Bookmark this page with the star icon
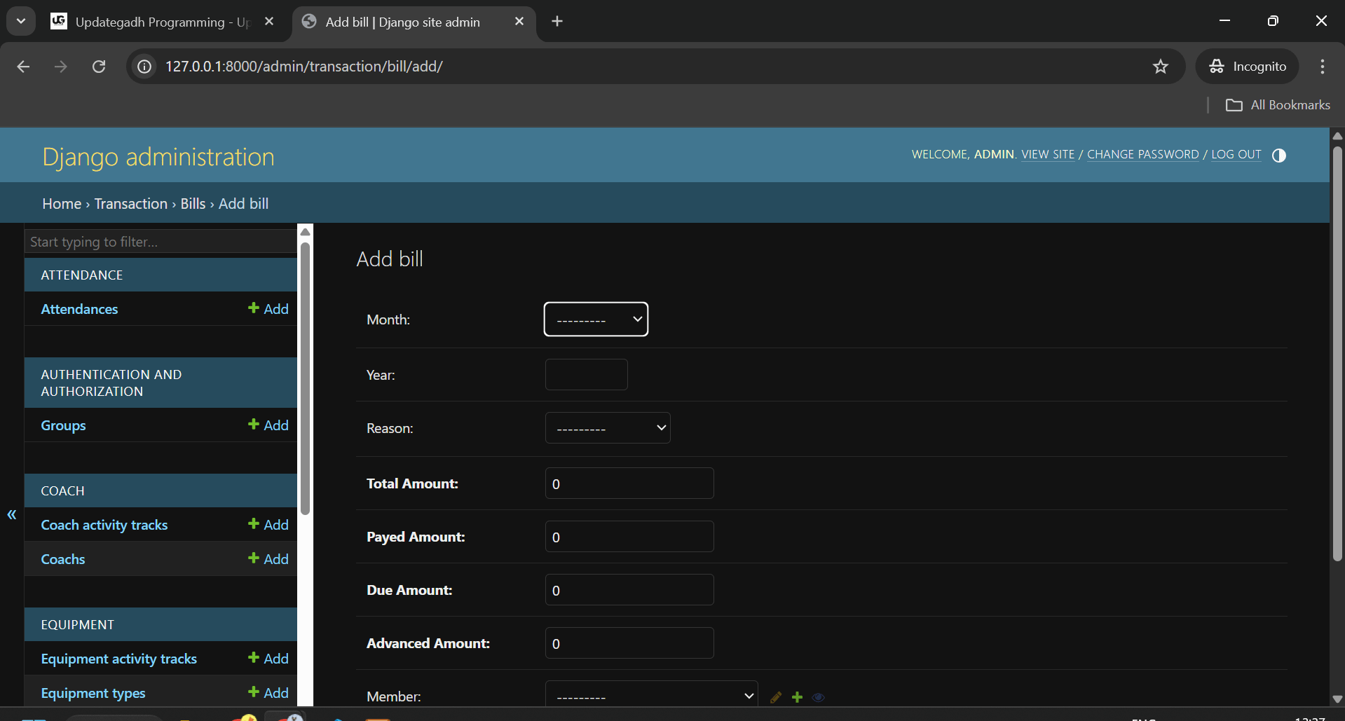The height and width of the screenshot is (721, 1345). [1161, 66]
